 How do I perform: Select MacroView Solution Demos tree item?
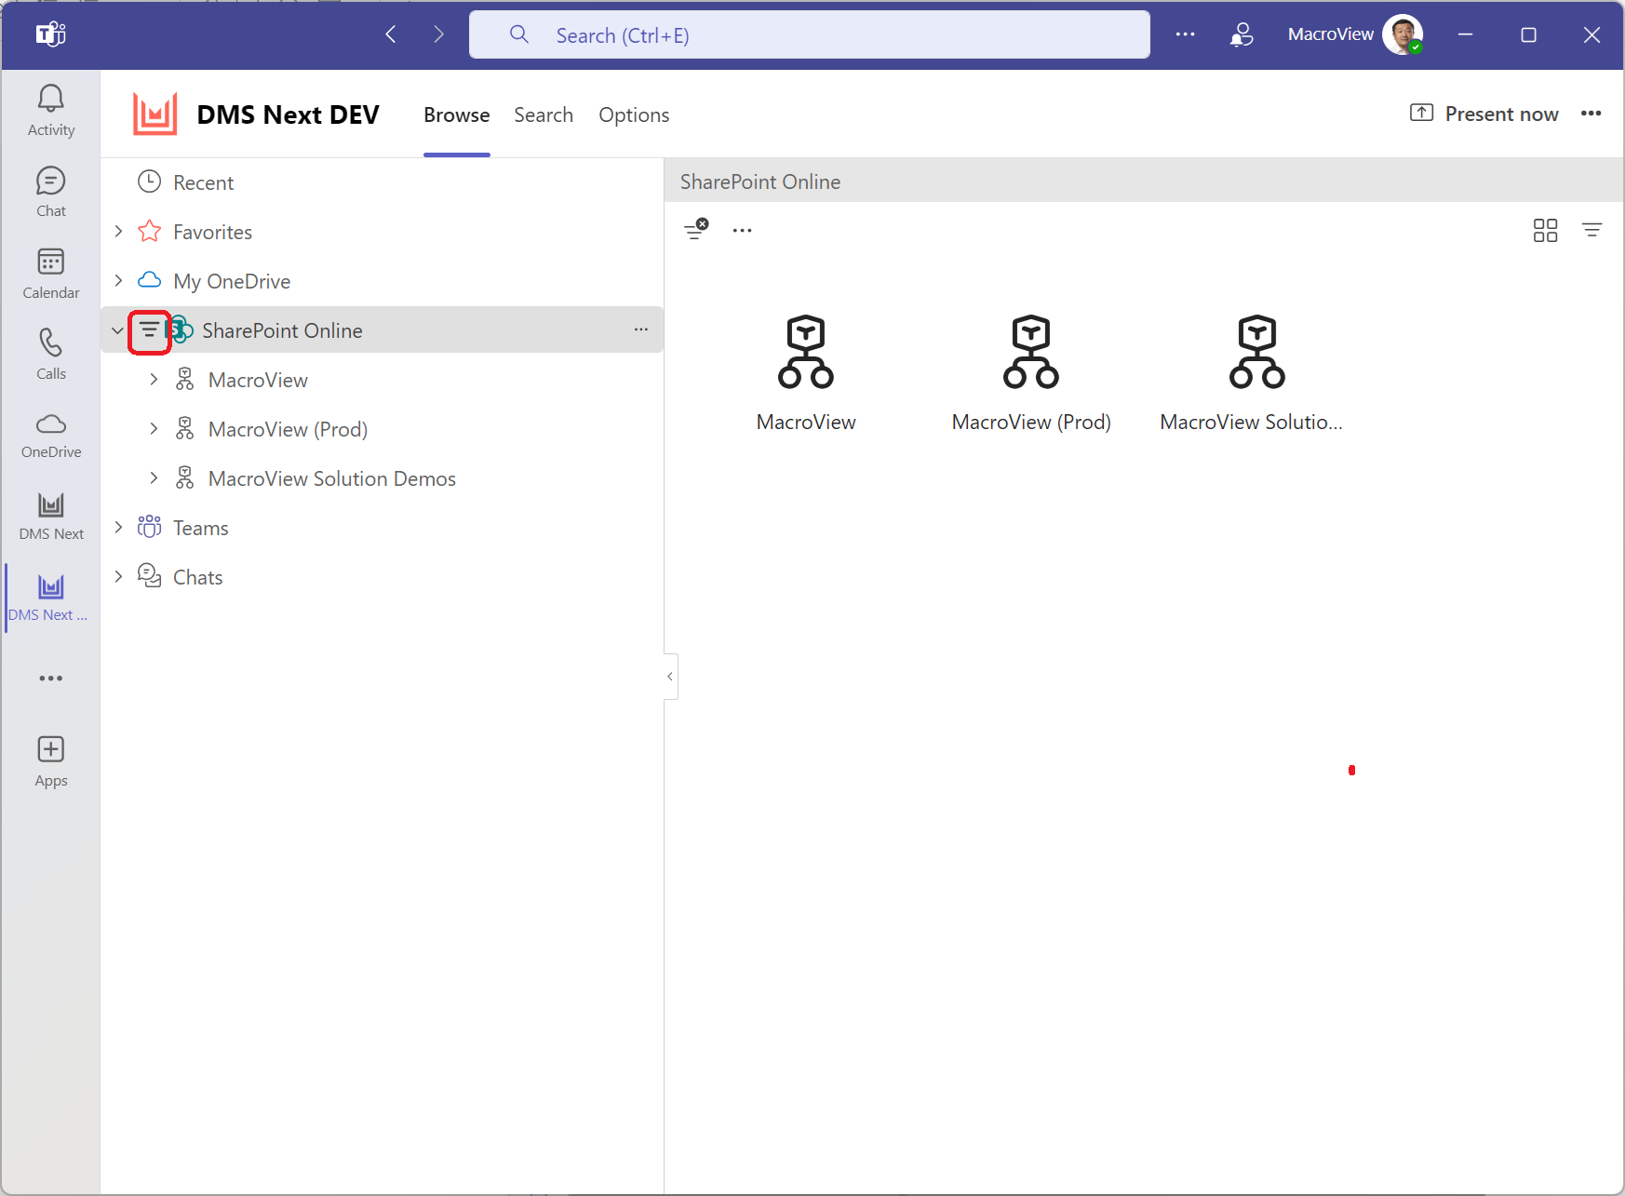coord(332,478)
